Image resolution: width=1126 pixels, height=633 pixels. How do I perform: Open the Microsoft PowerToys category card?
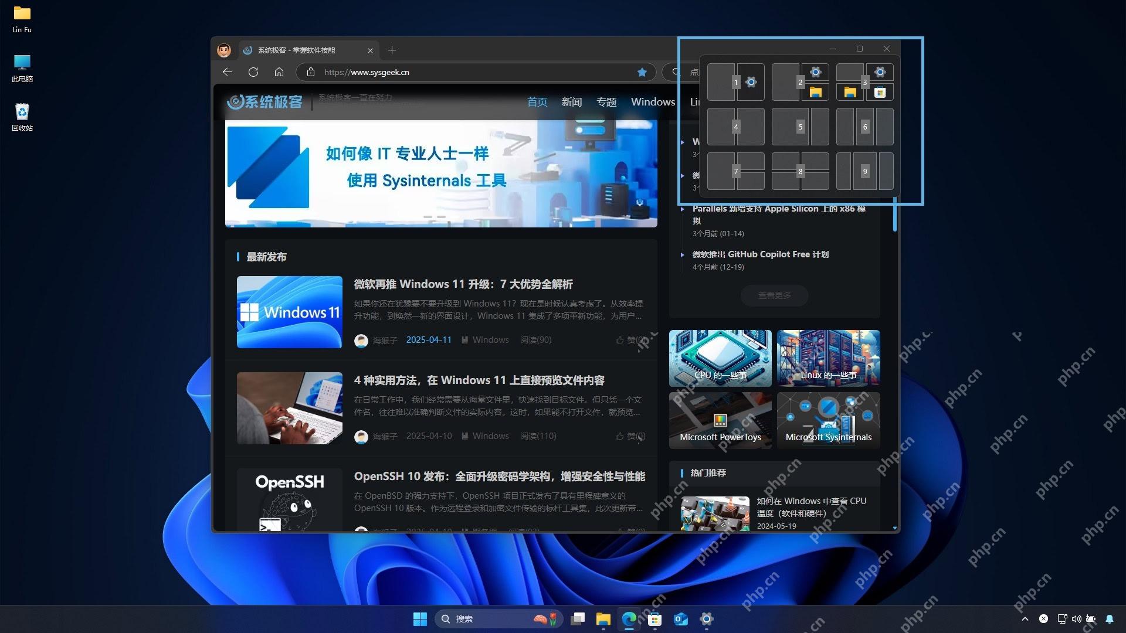click(x=720, y=420)
